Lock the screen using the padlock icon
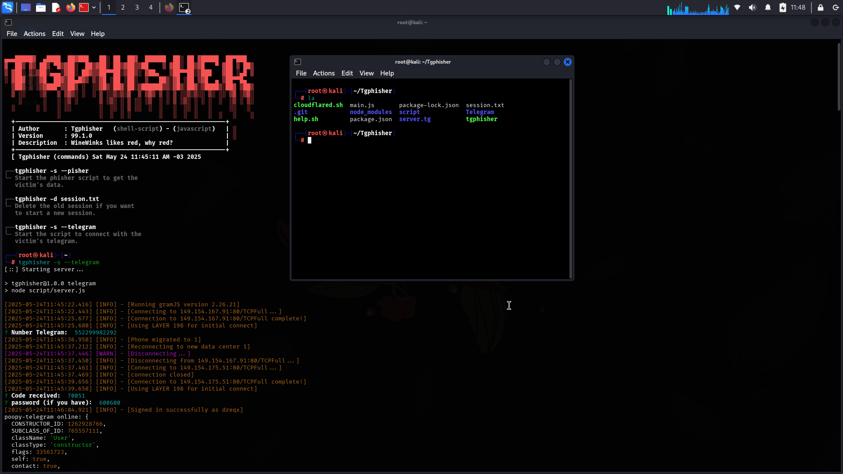This screenshot has width=843, height=474. (x=820, y=7)
